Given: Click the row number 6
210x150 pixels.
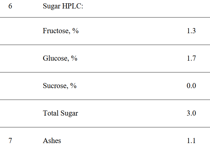Looking at the screenshot, I should pos(10,6).
